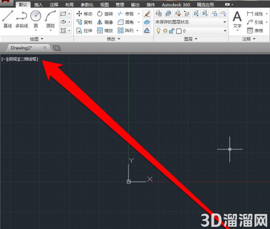Screen dimensions: 270x229
Task: Click the Top (俯视) view control
Action: 12,59
